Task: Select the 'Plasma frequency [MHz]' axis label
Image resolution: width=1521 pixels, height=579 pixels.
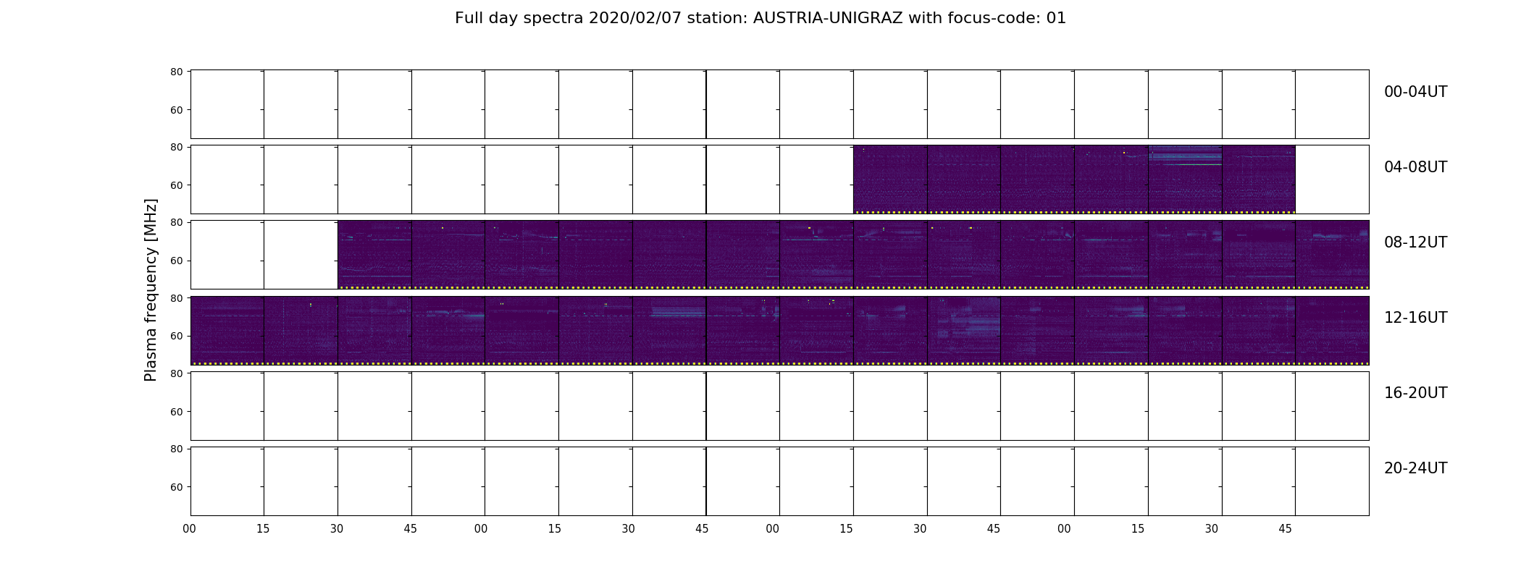Action: click(151, 290)
